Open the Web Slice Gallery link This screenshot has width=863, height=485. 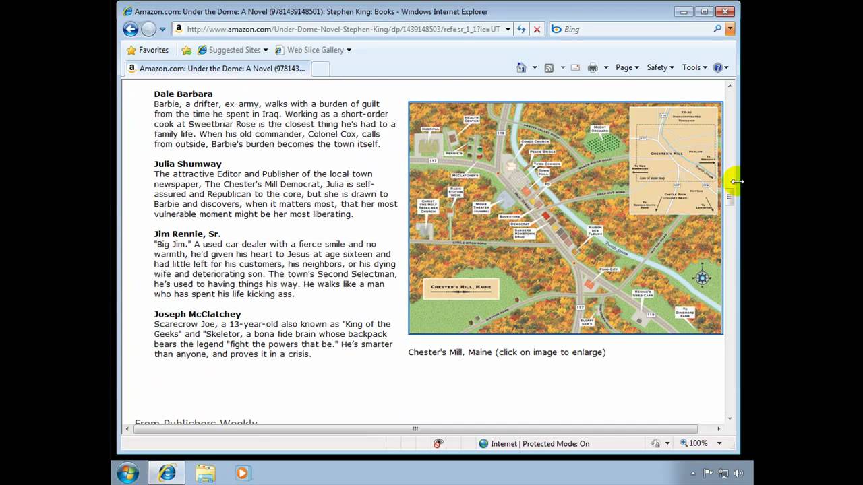pyautogui.click(x=309, y=50)
